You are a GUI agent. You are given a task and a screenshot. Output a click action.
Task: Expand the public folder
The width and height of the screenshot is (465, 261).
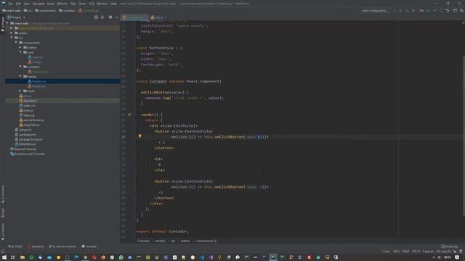click(12, 33)
